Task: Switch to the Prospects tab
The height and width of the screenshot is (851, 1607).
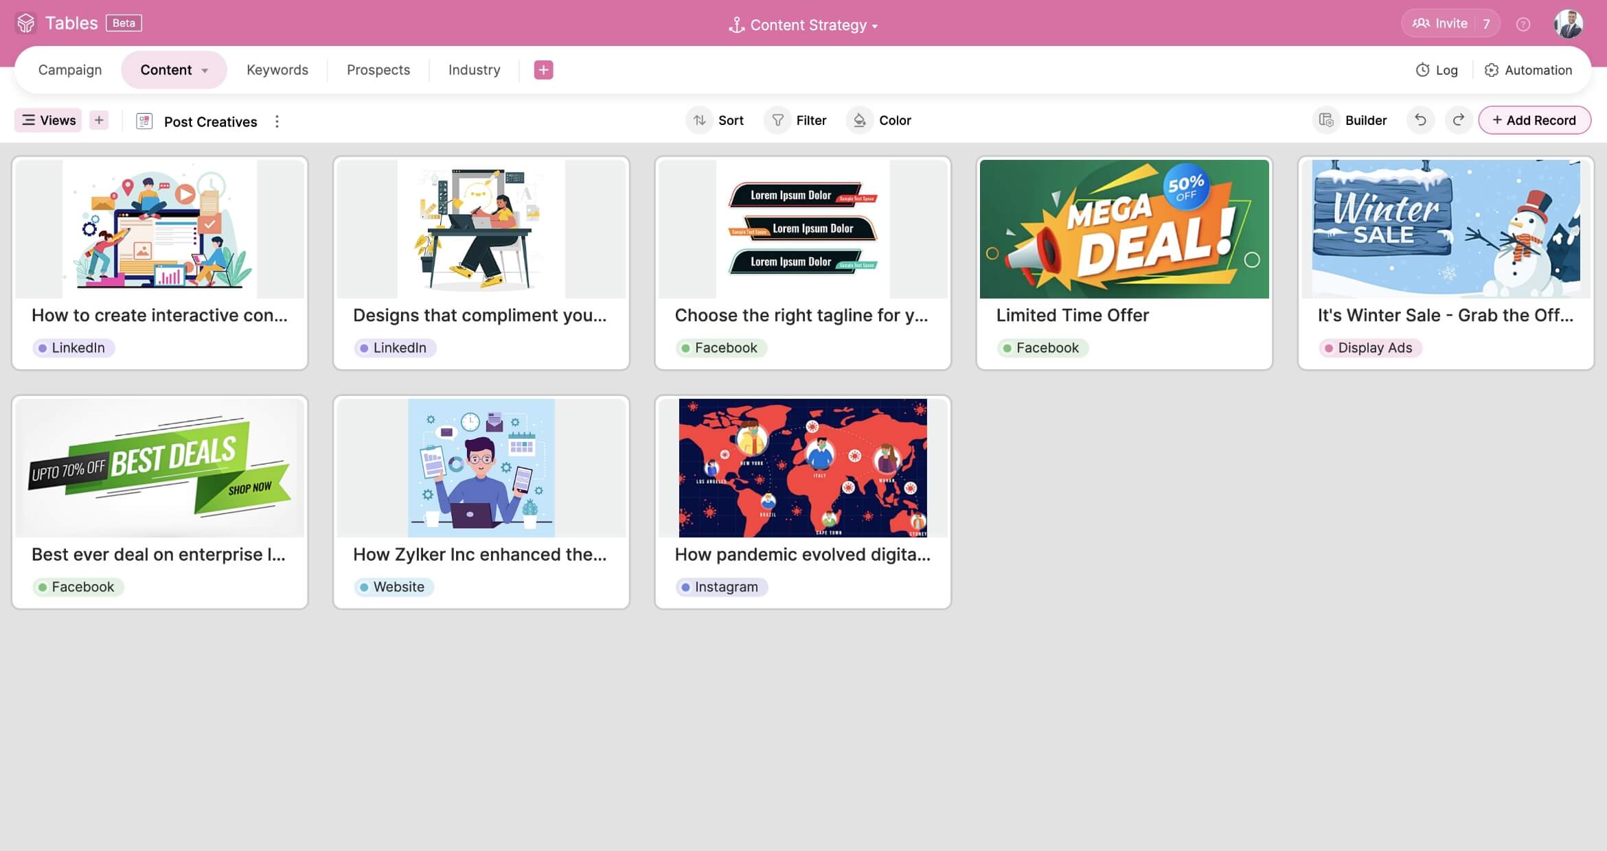Action: (378, 70)
